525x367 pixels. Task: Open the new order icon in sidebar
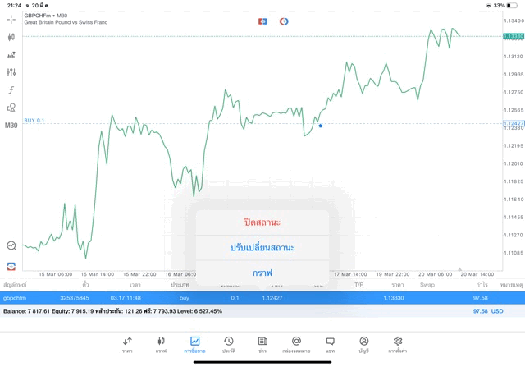[11, 267]
